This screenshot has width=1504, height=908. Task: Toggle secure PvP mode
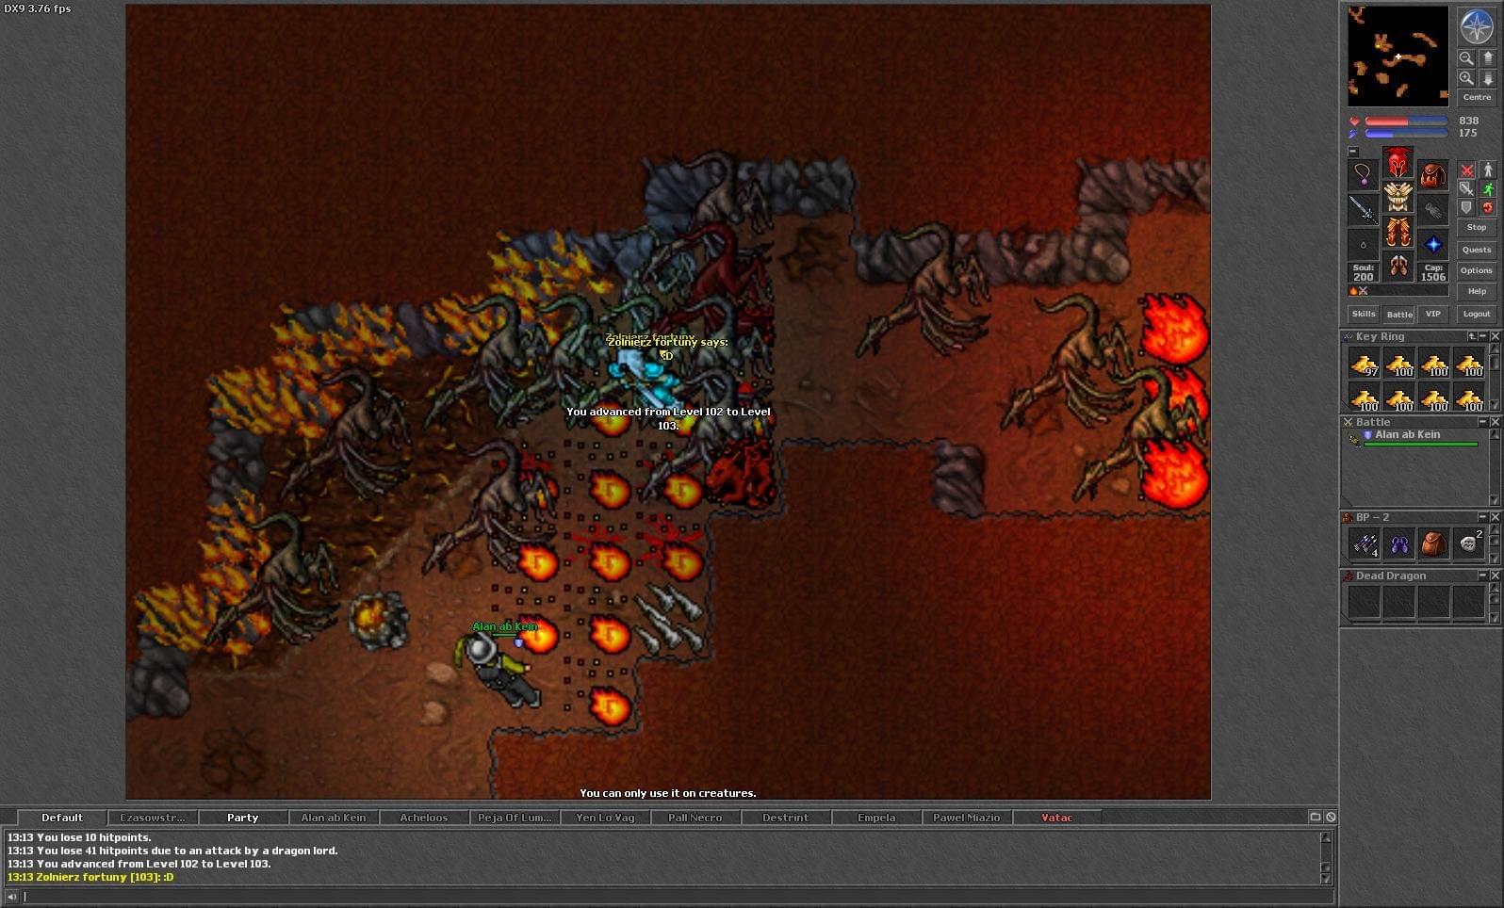(1487, 207)
